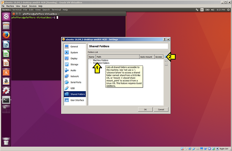Open the Amazon launcher icon
Screen dimensions: 232x151
click(6, 81)
